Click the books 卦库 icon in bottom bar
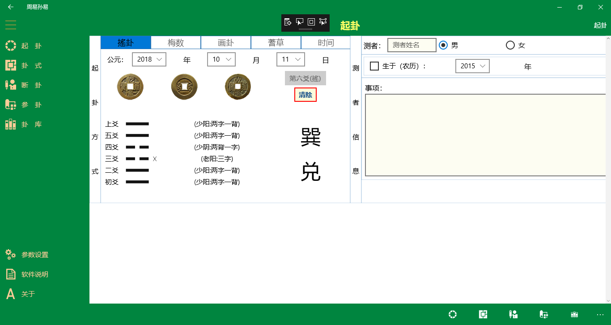 (x=574, y=314)
